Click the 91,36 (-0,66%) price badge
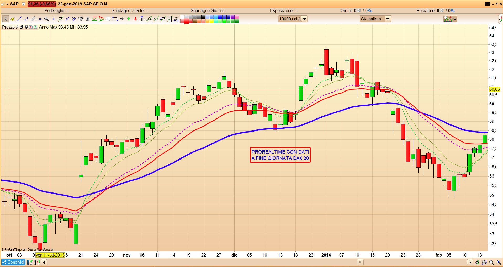 [x=42, y=4]
